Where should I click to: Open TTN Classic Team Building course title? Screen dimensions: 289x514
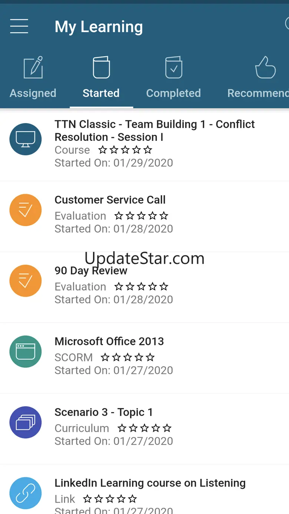(x=155, y=130)
